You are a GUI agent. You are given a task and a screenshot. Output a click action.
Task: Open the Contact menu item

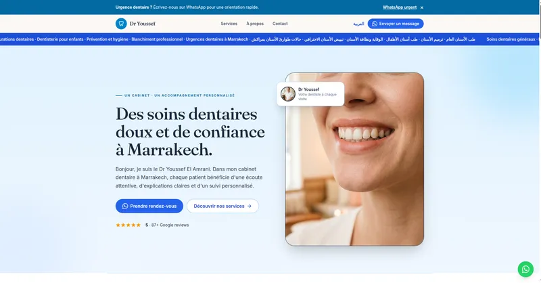[280, 24]
